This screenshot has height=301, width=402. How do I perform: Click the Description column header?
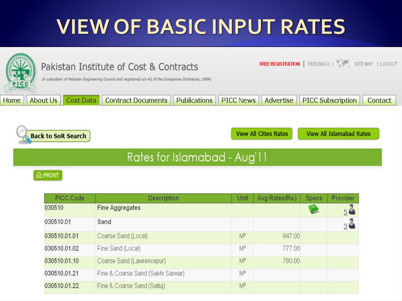(x=163, y=198)
